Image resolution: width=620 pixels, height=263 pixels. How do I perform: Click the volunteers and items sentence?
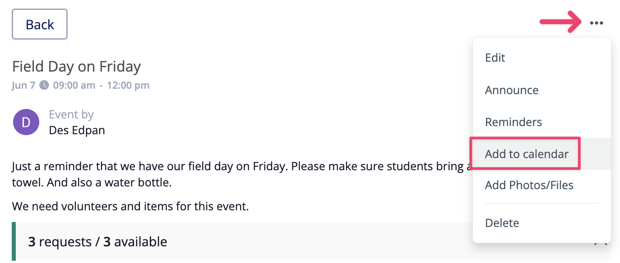tap(130, 207)
